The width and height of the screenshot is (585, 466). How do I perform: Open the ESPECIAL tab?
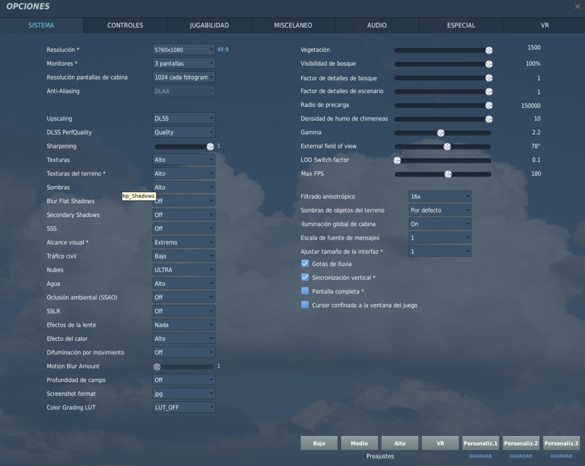tap(461, 25)
